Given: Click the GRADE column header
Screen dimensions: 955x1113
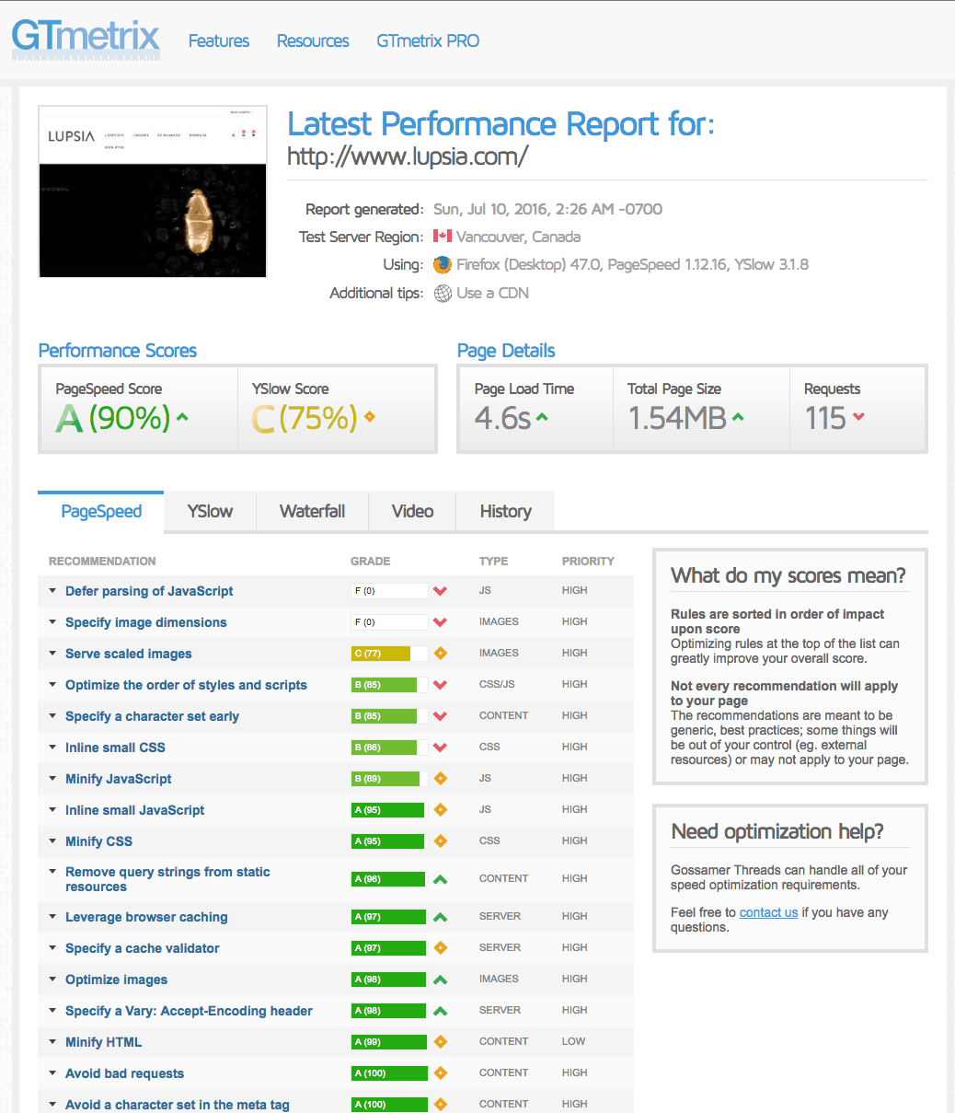Looking at the screenshot, I should pyautogui.click(x=371, y=562).
